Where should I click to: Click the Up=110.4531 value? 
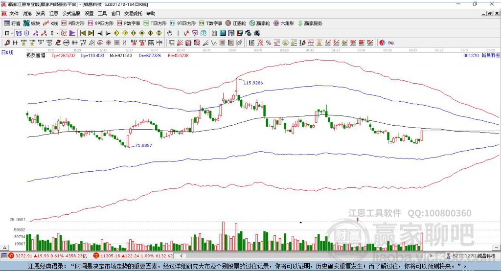point(92,56)
